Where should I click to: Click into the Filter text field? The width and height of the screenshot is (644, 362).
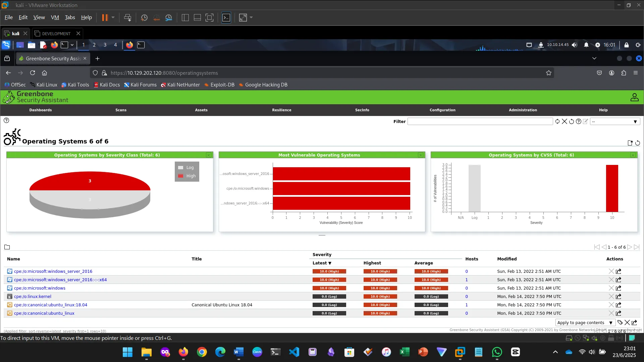[480, 122]
